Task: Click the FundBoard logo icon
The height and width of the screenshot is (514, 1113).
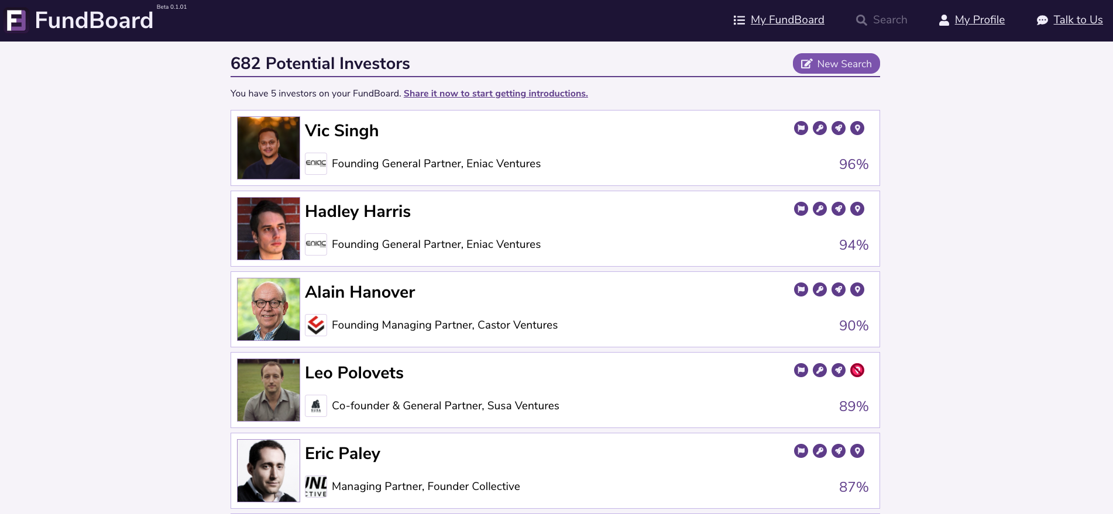Action: coord(16,20)
